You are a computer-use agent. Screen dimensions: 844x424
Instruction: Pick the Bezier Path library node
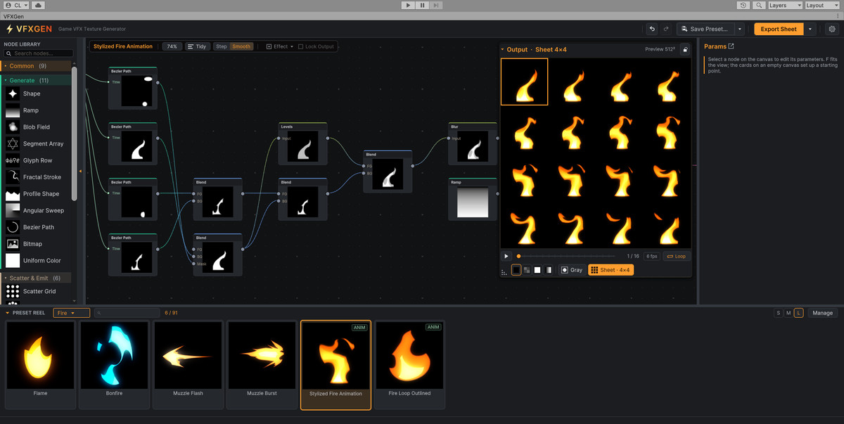[37, 227]
